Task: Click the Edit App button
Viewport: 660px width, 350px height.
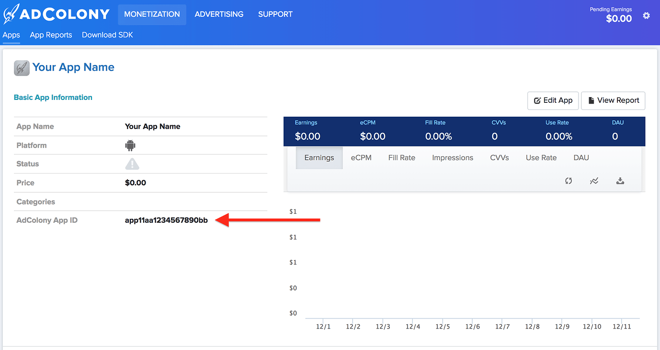Action: (x=553, y=100)
